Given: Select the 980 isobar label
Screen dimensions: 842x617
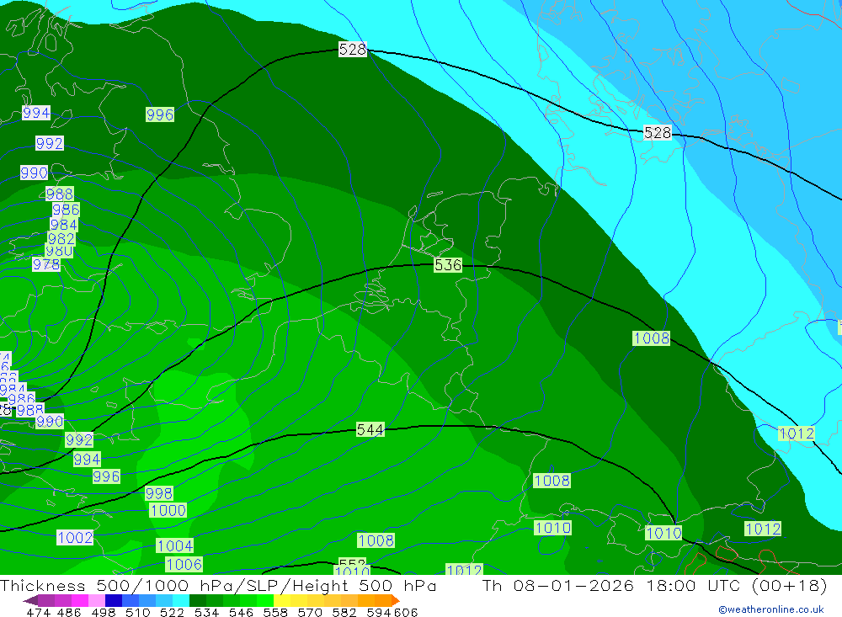Looking at the screenshot, I should (59, 252).
